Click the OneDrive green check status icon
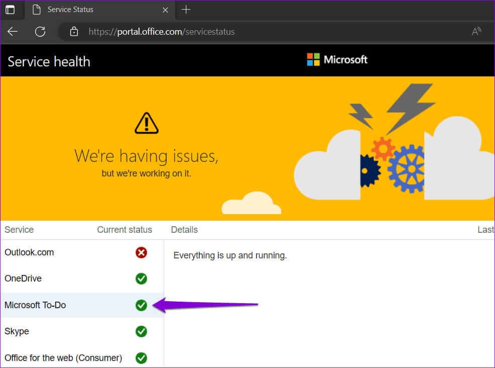This screenshot has width=495, height=368. point(141,279)
